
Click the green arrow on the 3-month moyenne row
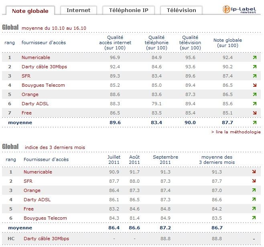pyautogui.click(x=254, y=227)
